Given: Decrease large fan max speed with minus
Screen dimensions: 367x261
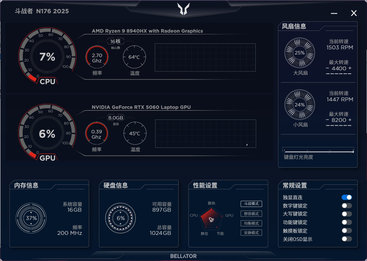Looking at the screenshot, I should 327,69.
